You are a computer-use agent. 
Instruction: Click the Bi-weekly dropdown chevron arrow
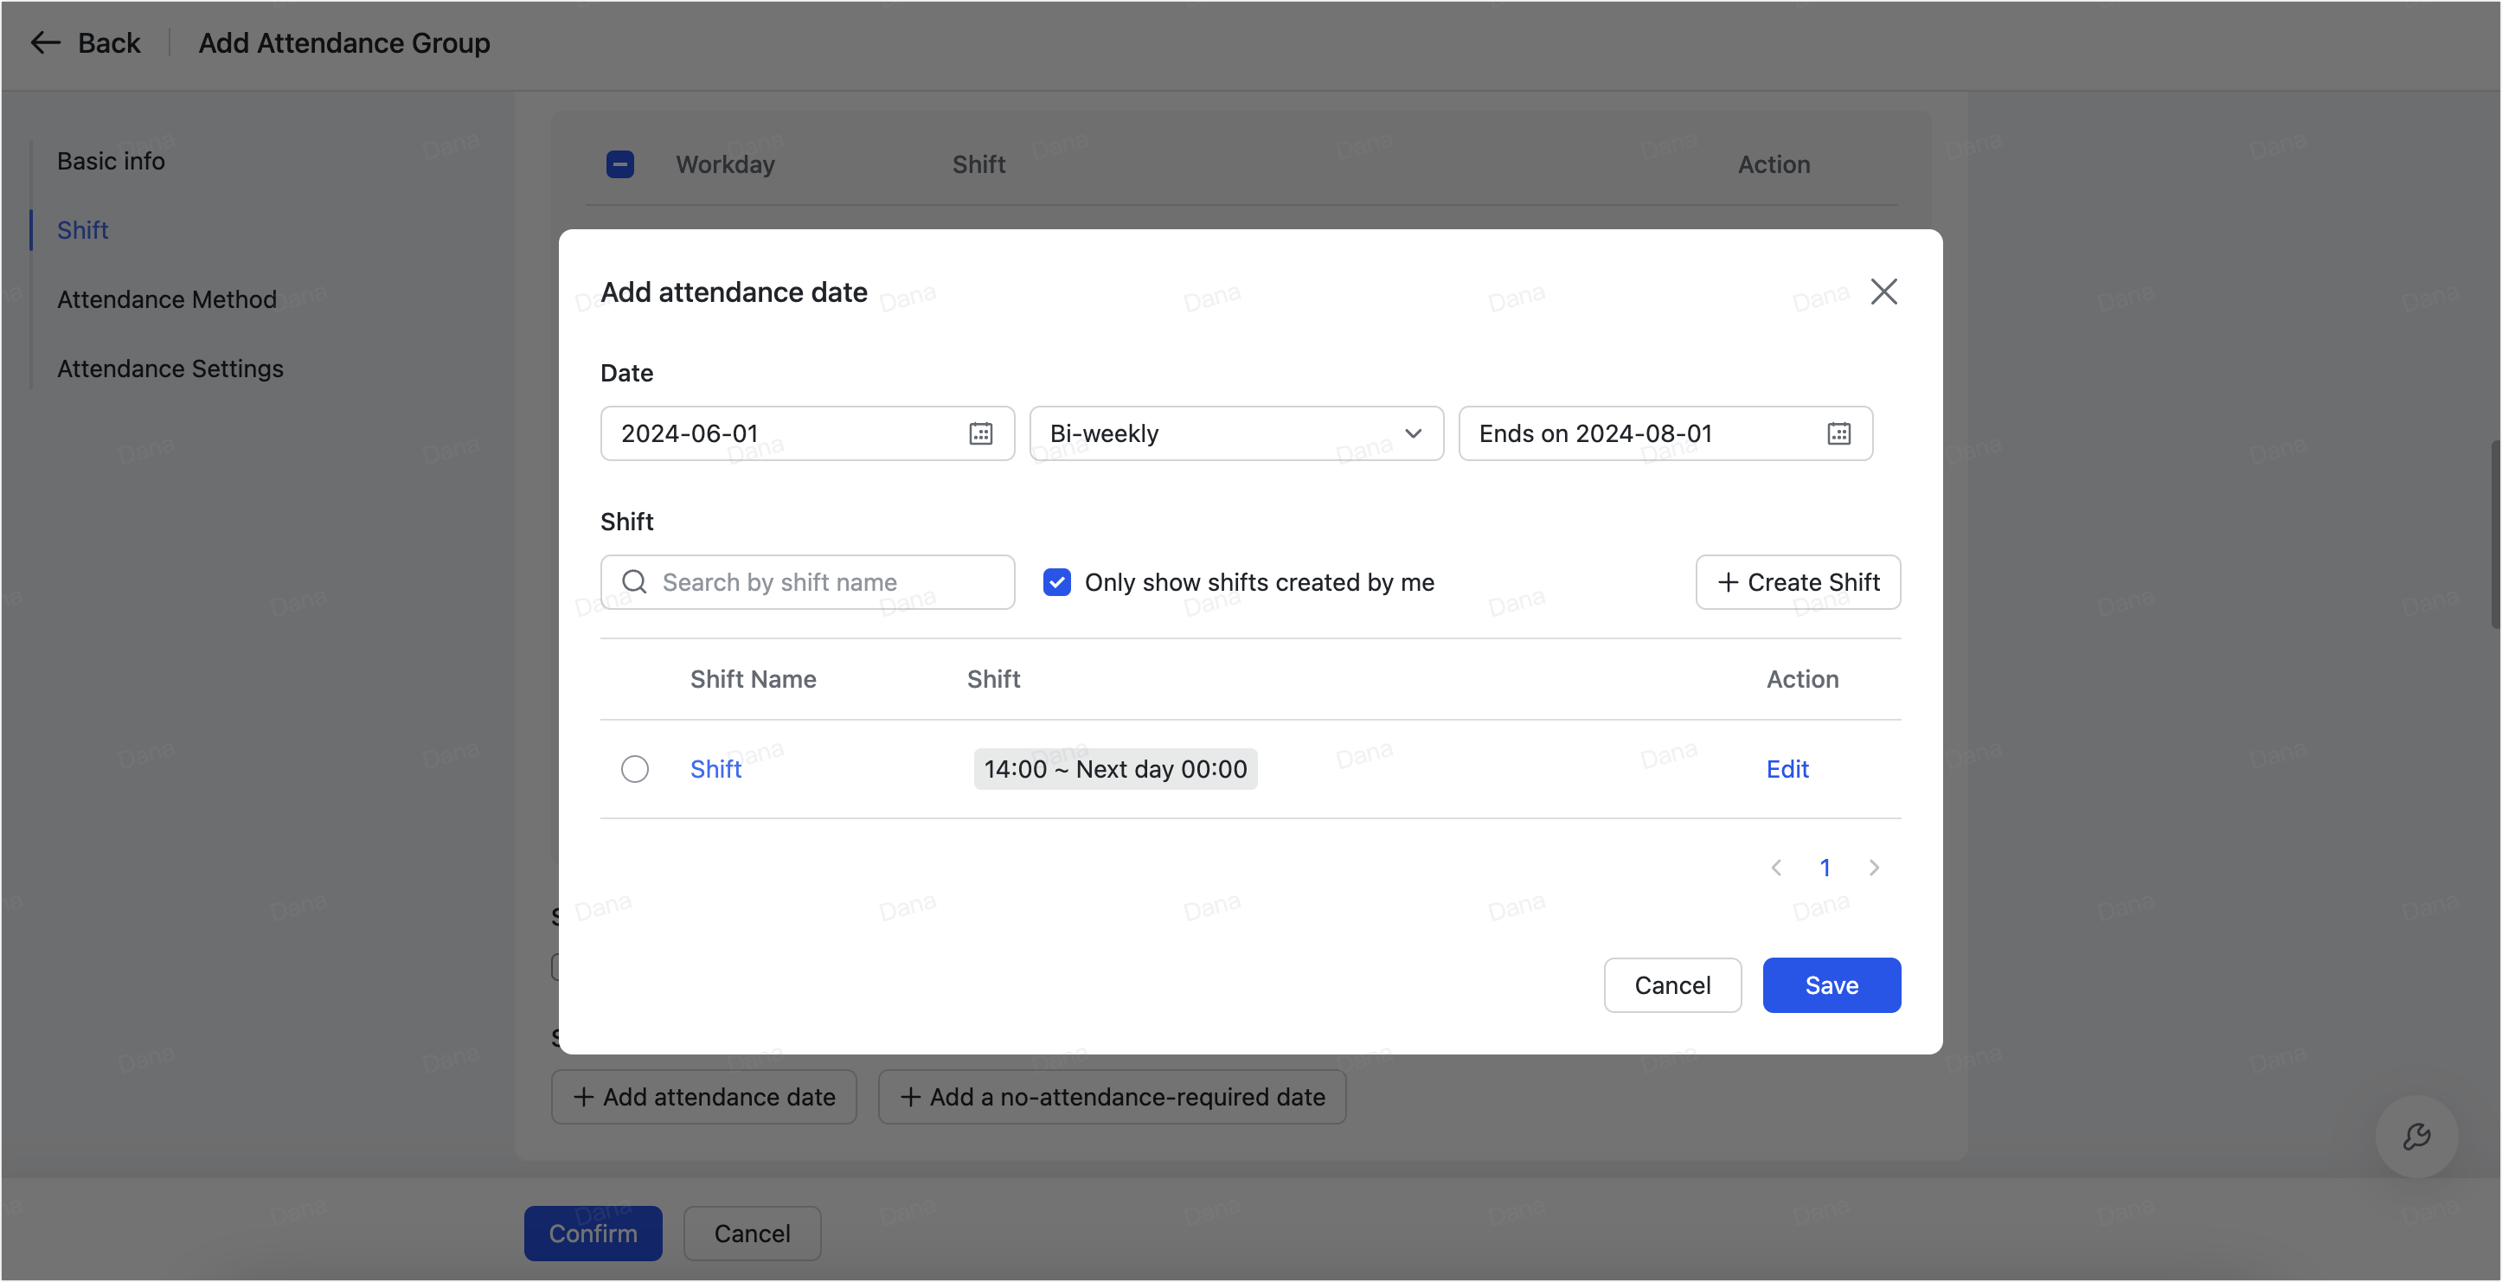[x=1412, y=433]
